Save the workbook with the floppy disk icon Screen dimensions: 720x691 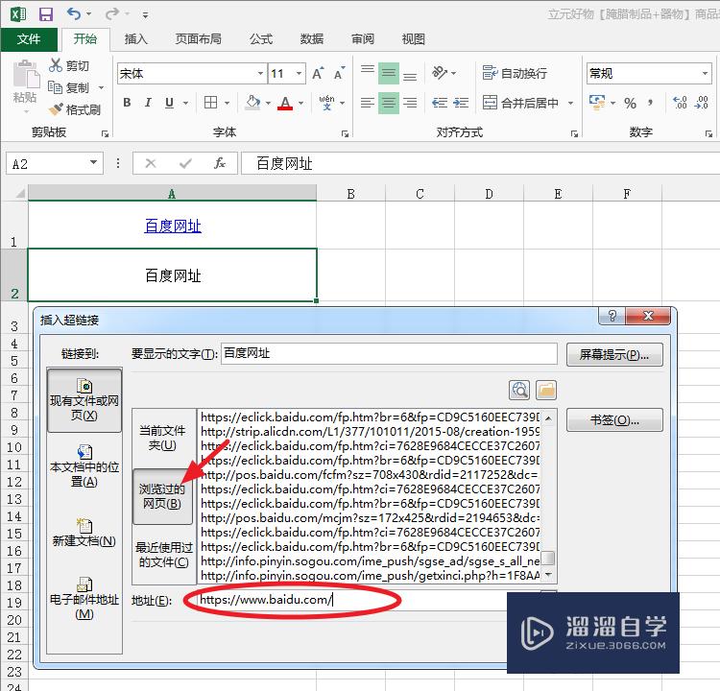point(46,14)
